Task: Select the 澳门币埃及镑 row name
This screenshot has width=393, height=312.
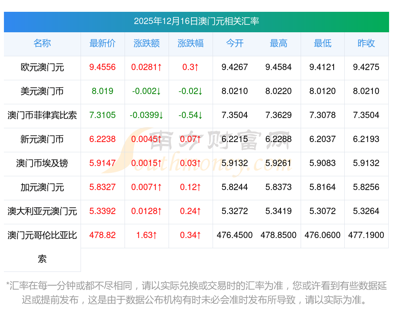Action: (x=42, y=163)
